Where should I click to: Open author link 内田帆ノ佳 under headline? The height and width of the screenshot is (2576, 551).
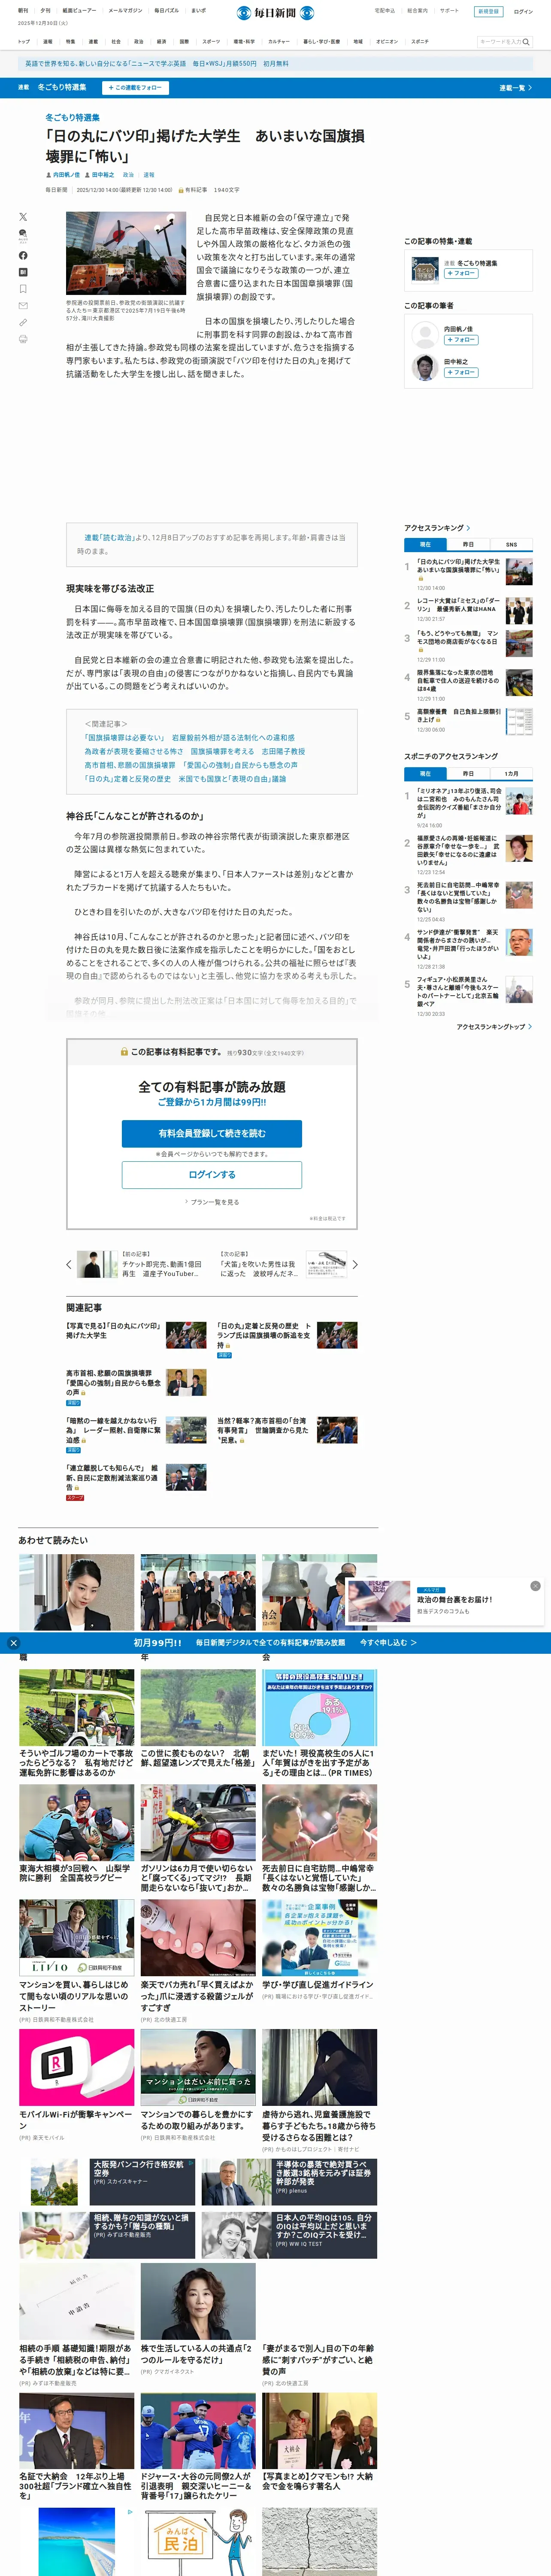coord(66,175)
